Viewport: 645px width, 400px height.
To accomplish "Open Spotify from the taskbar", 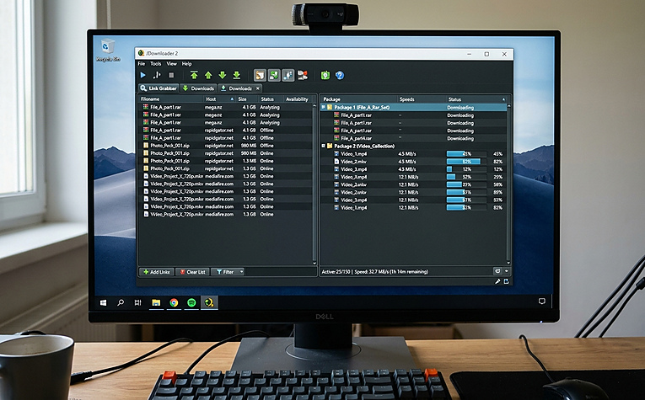I will 191,302.
